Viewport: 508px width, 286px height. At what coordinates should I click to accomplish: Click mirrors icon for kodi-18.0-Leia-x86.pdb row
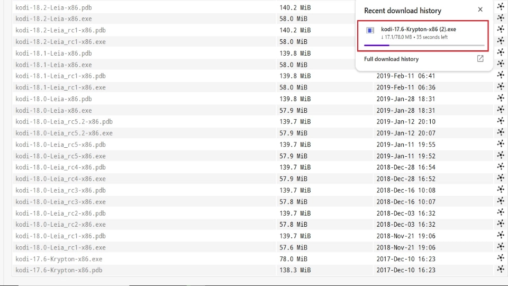(x=501, y=98)
